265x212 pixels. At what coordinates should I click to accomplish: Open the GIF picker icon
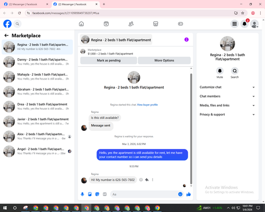click(105, 195)
